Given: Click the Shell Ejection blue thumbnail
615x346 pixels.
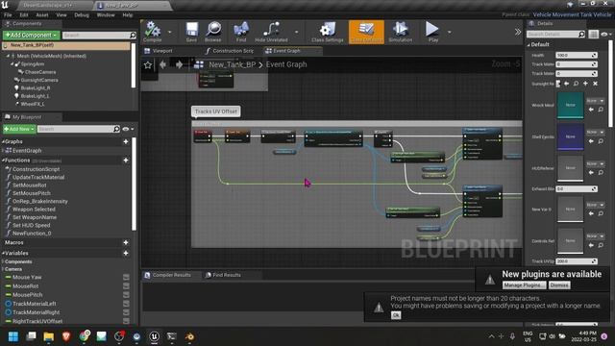Looking at the screenshot, I should 570,136.
